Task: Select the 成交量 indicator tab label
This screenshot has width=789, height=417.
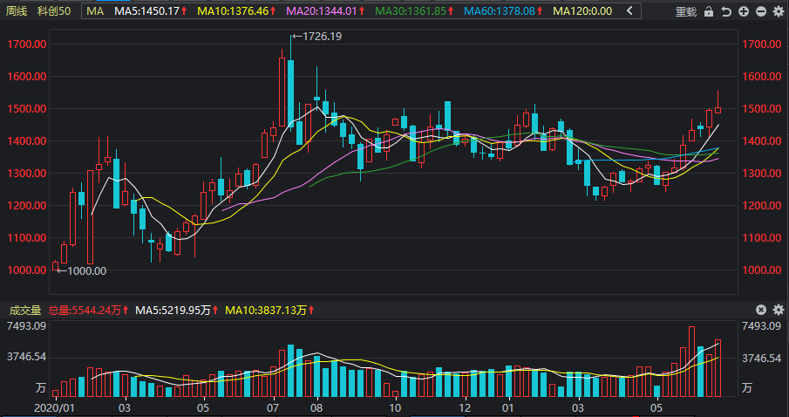Action: tap(24, 311)
